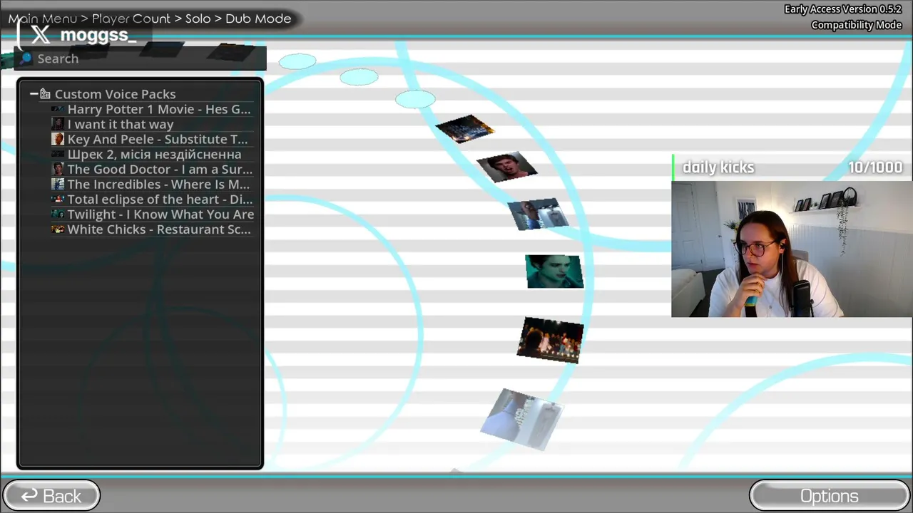
Task: Choose the teal Twilight Edward carousel thumbnail
Action: pos(554,271)
